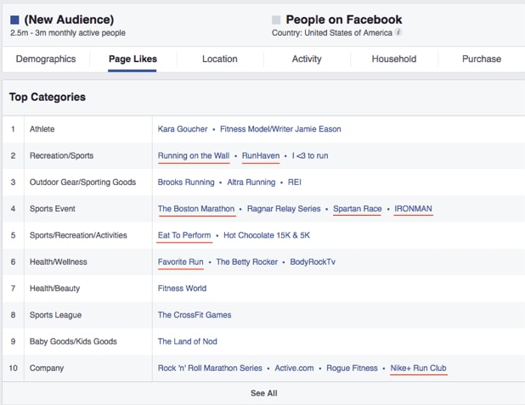Open the Nike+ Run Club link

(418, 368)
